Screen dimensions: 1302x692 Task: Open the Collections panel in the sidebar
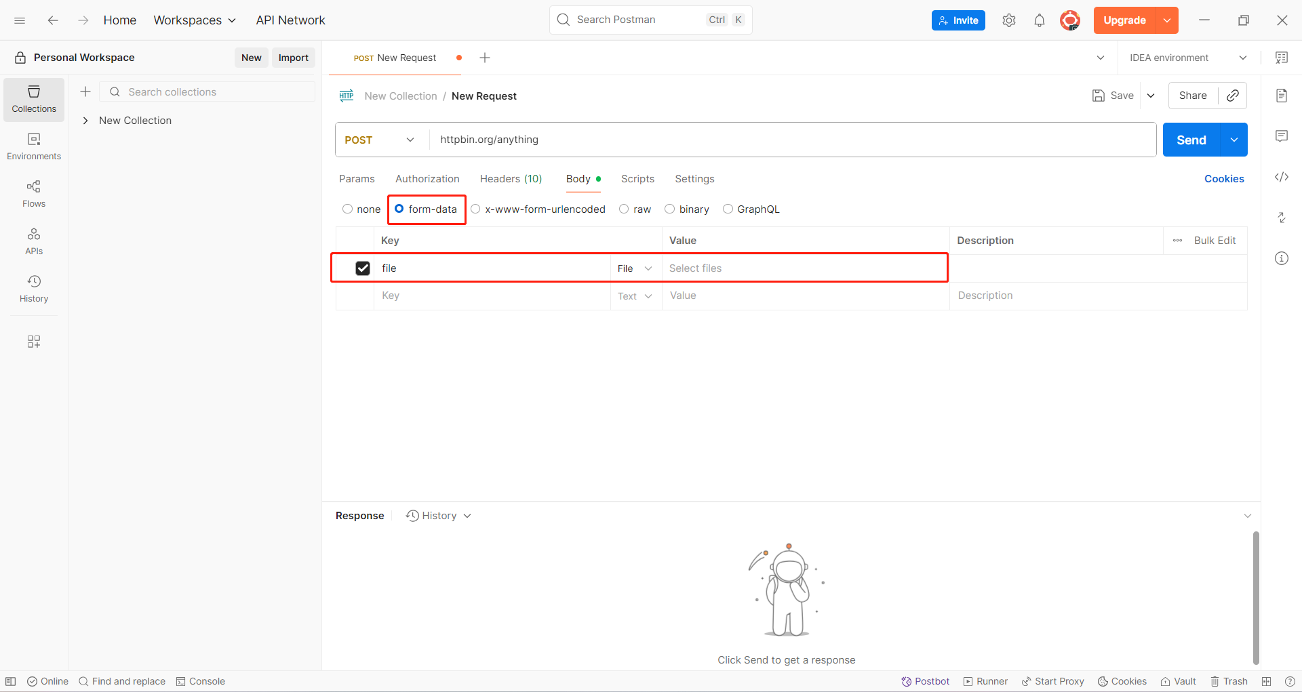(33, 99)
